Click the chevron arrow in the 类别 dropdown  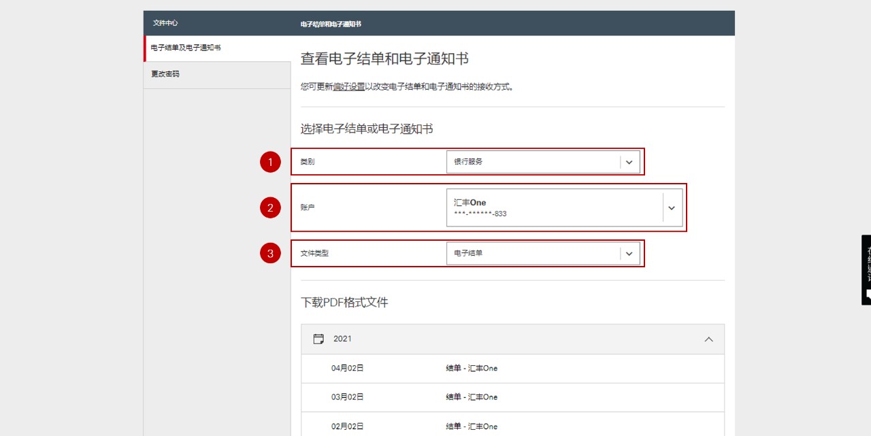click(629, 162)
